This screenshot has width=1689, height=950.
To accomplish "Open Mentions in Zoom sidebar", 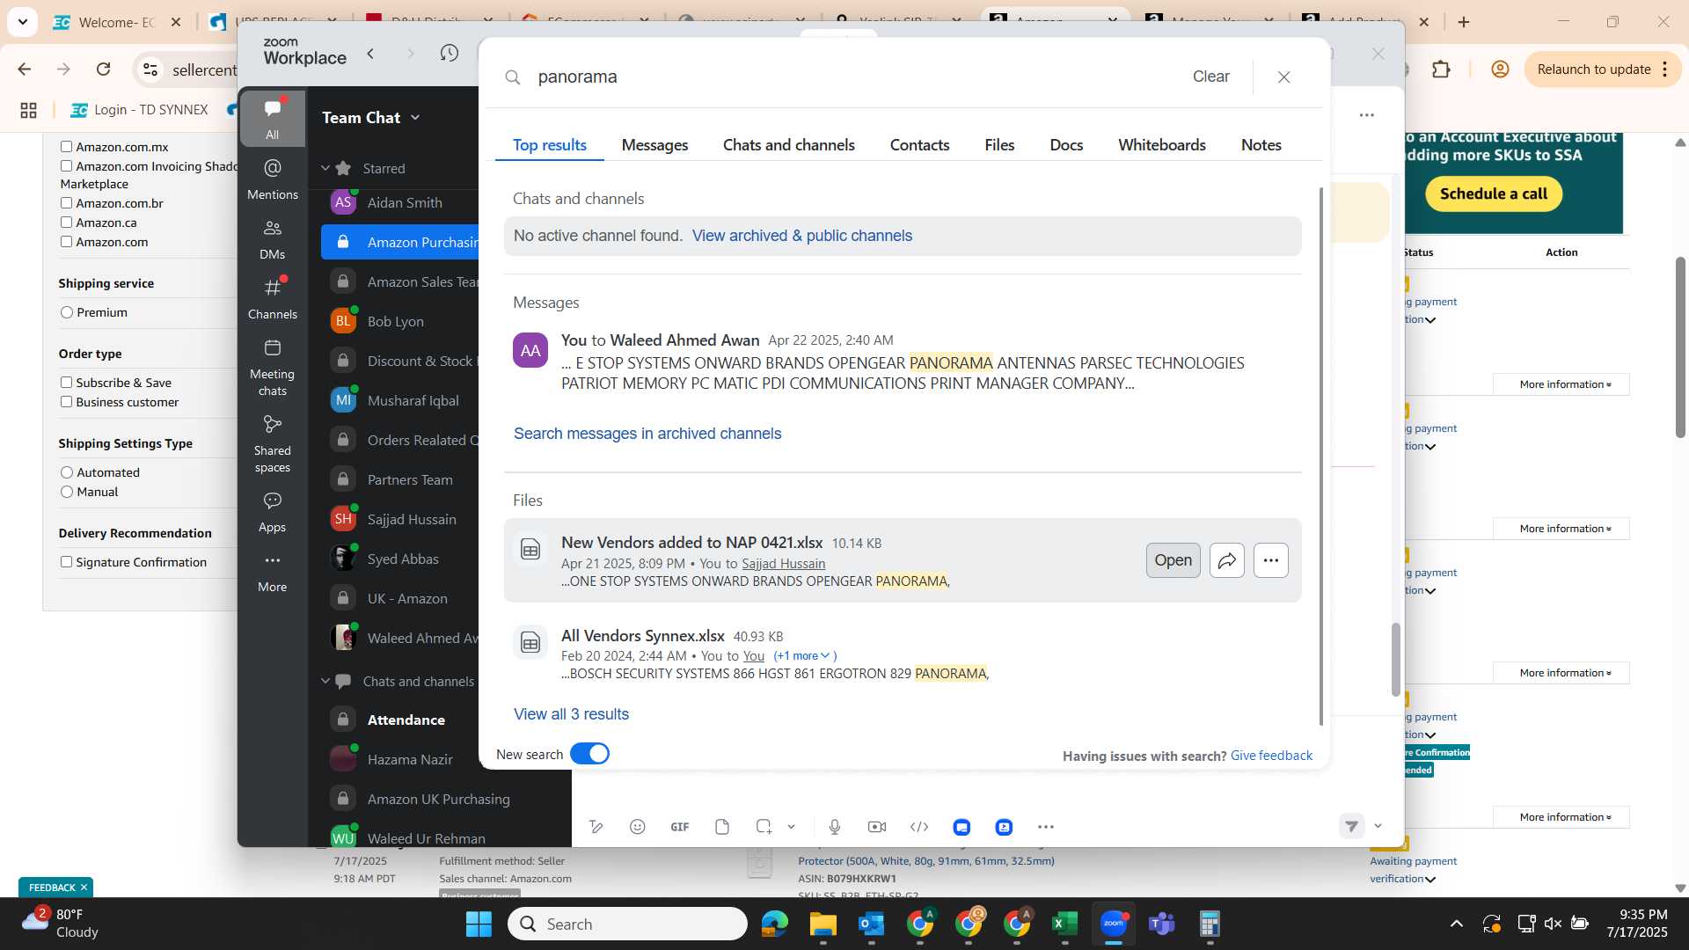I will [x=272, y=179].
